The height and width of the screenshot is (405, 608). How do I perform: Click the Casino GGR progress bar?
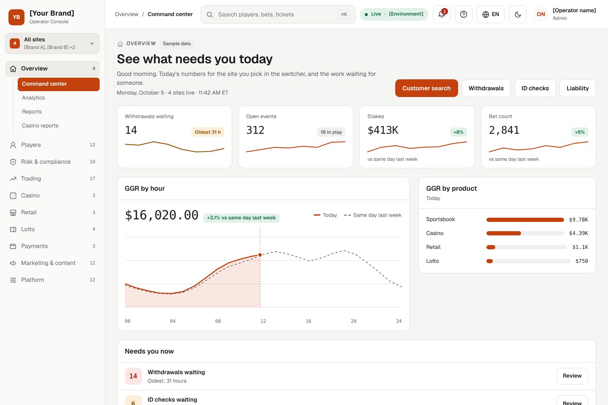point(525,233)
